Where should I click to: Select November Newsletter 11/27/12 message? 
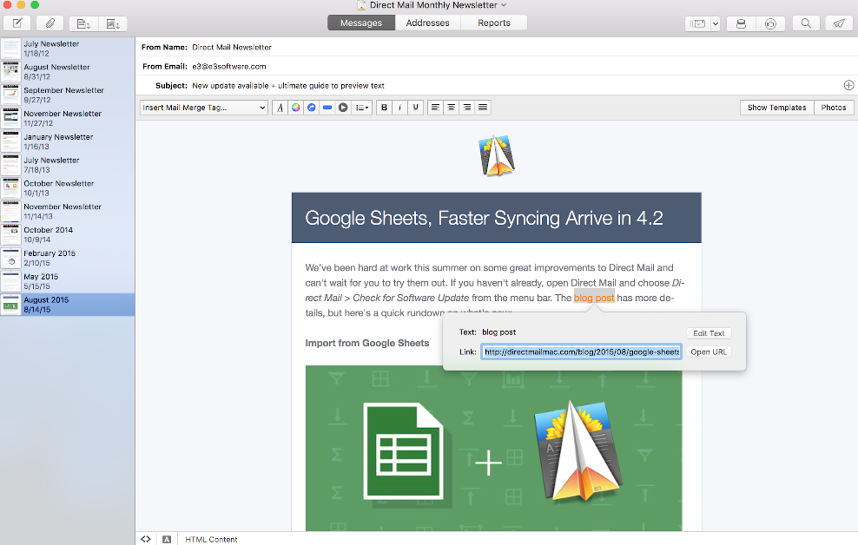pyautogui.click(x=68, y=118)
